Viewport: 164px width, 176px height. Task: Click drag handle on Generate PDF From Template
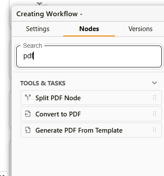(154, 130)
